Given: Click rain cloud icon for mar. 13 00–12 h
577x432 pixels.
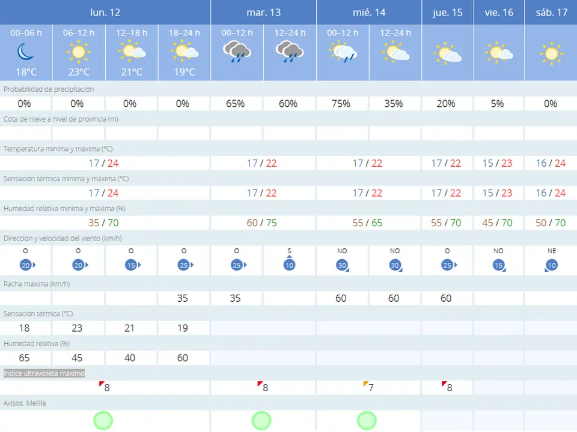Looking at the screenshot, I should [x=237, y=52].
